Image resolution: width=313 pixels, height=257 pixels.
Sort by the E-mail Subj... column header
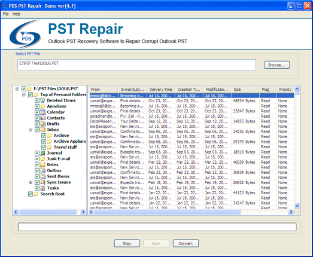[x=132, y=90]
